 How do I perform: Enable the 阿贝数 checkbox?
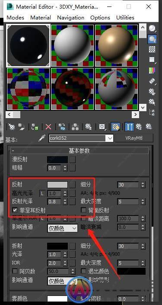[x=15, y=271]
